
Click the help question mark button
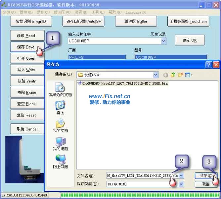pos(208,64)
